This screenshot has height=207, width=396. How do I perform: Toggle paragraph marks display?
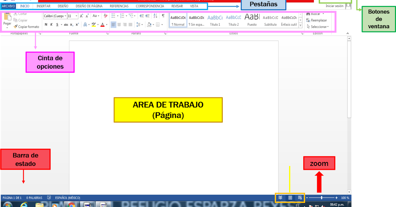(163, 15)
